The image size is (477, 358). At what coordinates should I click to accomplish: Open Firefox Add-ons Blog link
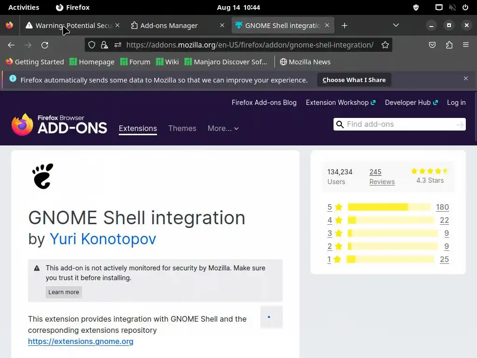click(x=264, y=103)
